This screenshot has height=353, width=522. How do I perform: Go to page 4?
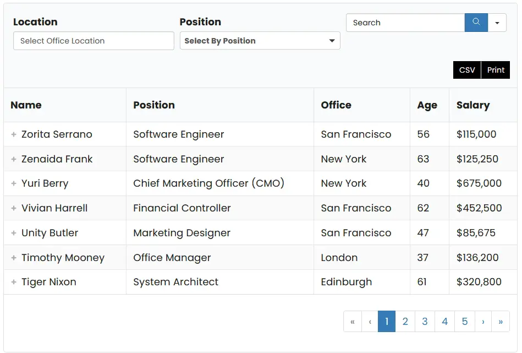(445, 321)
